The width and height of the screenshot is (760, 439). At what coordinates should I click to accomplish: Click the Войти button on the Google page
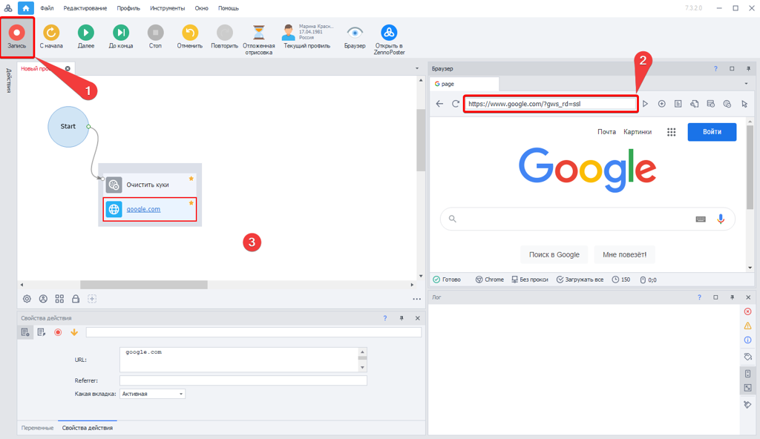(711, 131)
